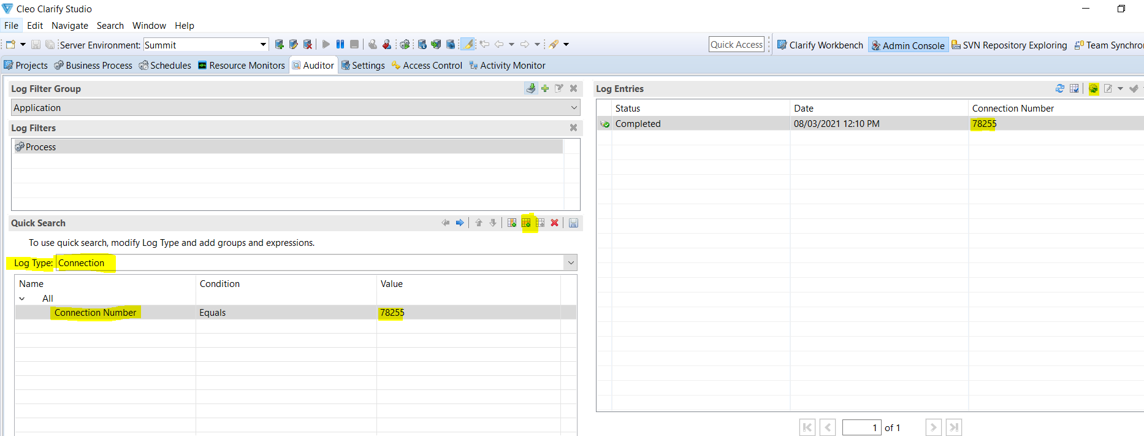This screenshot has height=436, width=1144.
Task: Open the SVN Repository Exploring perspective
Action: click(1009, 45)
